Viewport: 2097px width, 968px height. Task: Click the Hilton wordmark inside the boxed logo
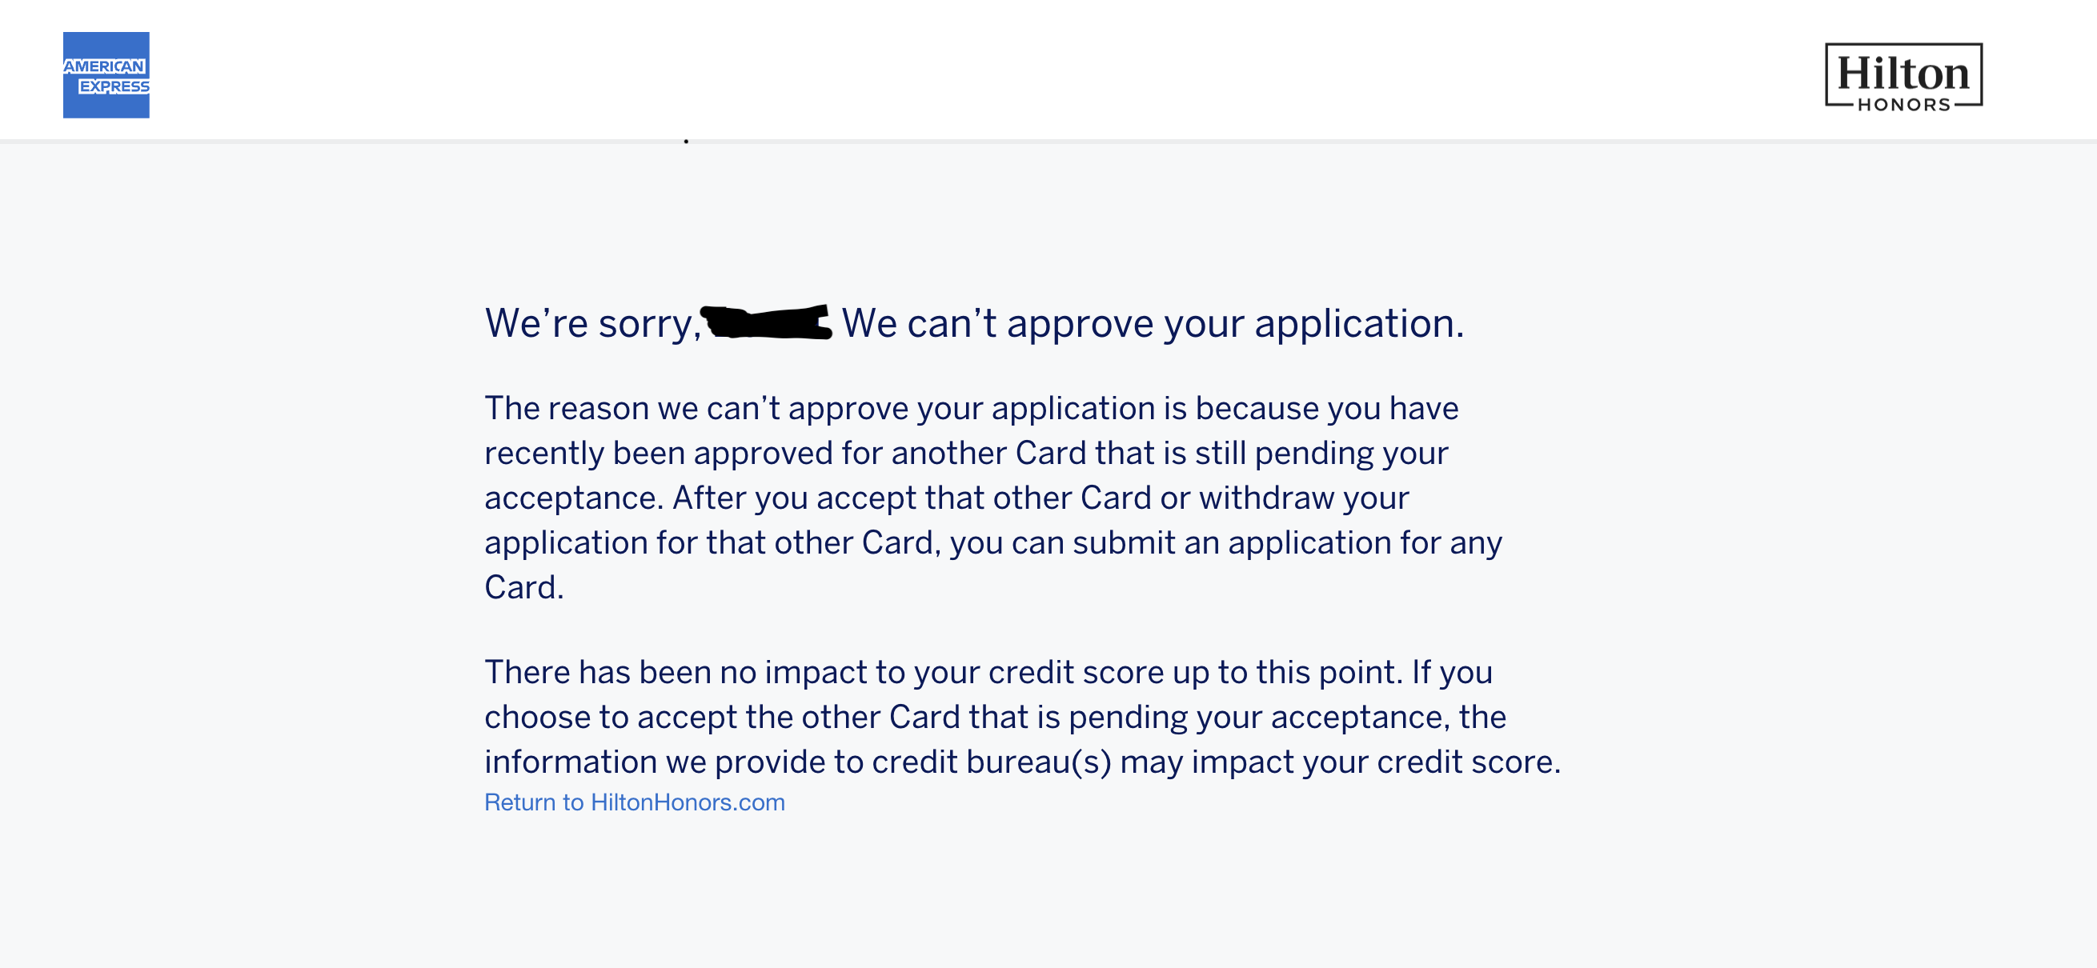[x=1903, y=74]
